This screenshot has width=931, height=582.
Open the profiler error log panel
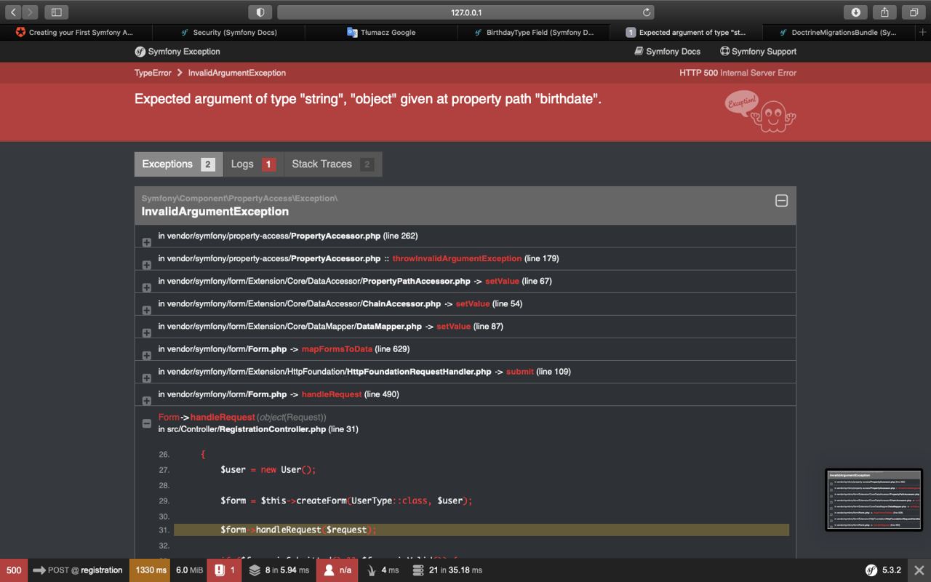tap(224, 570)
